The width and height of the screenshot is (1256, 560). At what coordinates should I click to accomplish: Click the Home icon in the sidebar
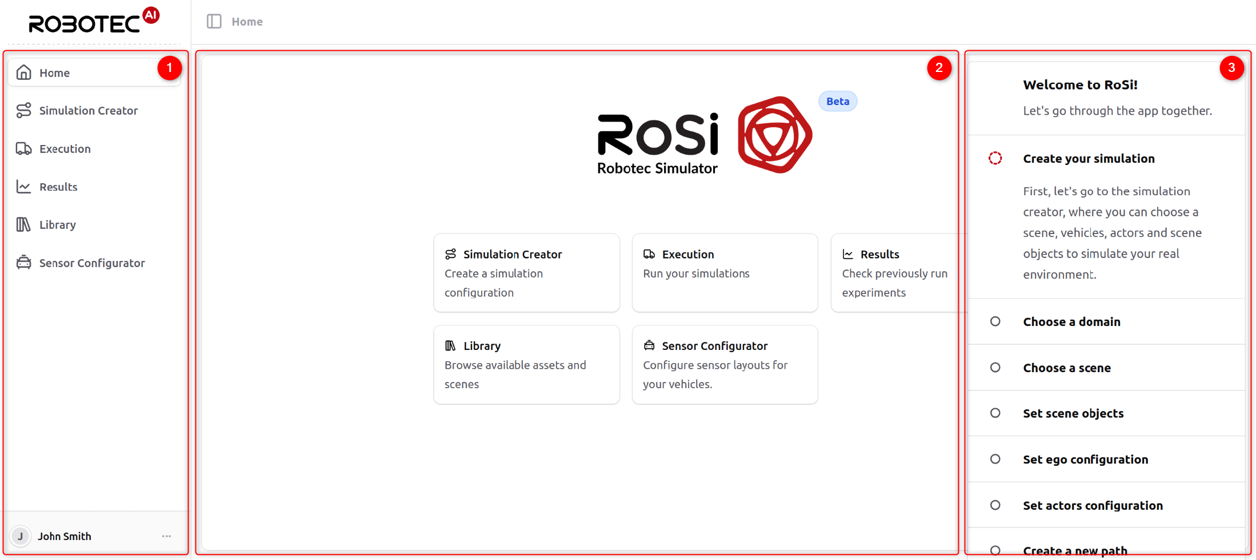click(x=23, y=72)
